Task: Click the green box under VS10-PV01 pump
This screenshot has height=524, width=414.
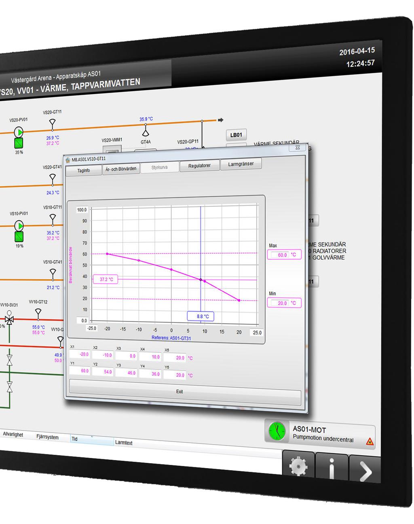Action: tap(19, 237)
